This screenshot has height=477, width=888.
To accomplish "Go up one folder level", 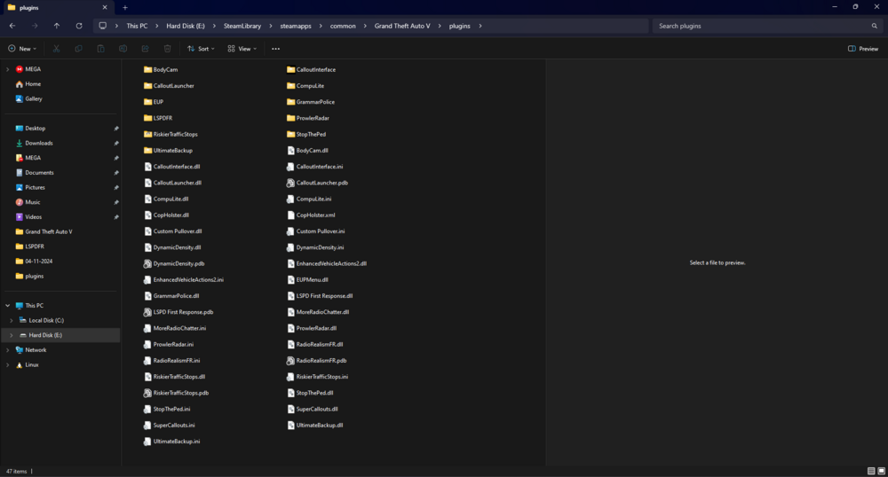I will [x=57, y=26].
